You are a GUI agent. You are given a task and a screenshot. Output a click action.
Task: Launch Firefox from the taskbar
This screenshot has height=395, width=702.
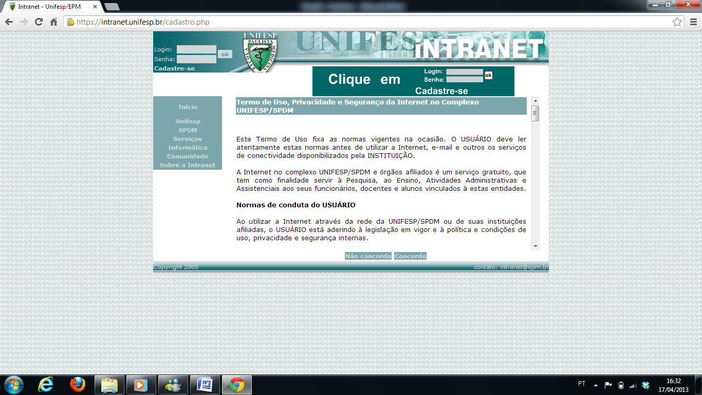78,385
